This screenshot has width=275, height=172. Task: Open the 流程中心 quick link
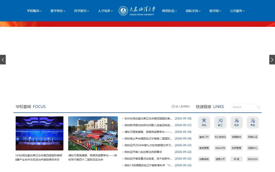point(253,148)
